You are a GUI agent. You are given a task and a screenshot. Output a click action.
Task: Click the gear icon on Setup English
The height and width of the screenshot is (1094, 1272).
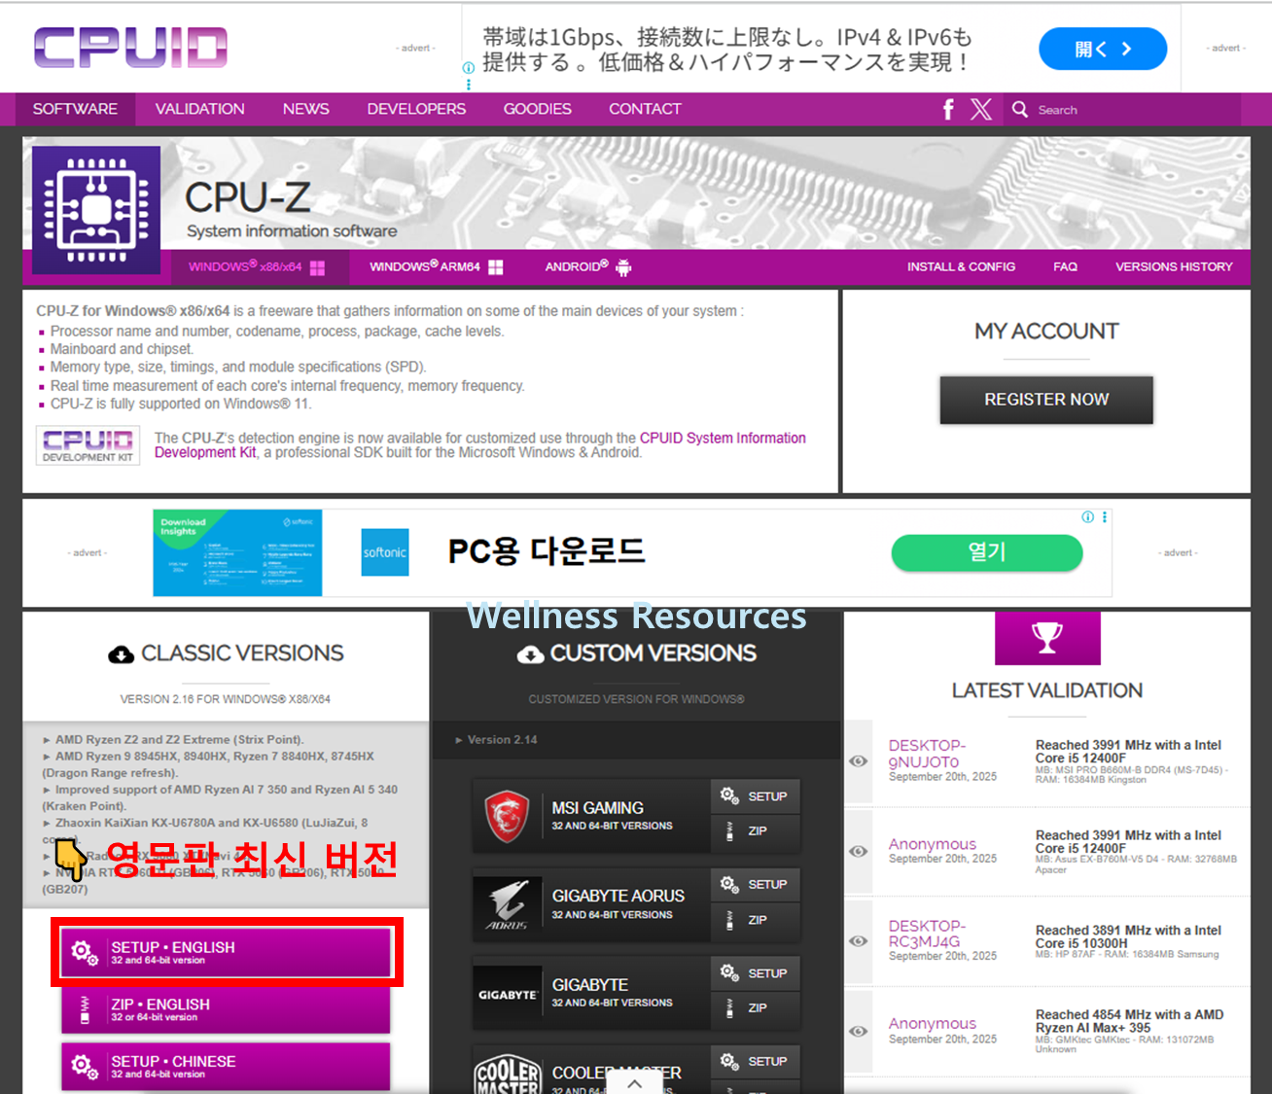tap(85, 952)
